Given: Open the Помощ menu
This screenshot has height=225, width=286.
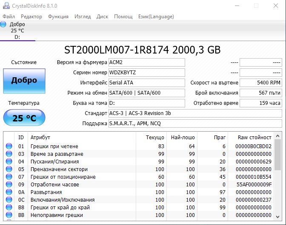Looking at the screenshot, I should coord(123,17).
